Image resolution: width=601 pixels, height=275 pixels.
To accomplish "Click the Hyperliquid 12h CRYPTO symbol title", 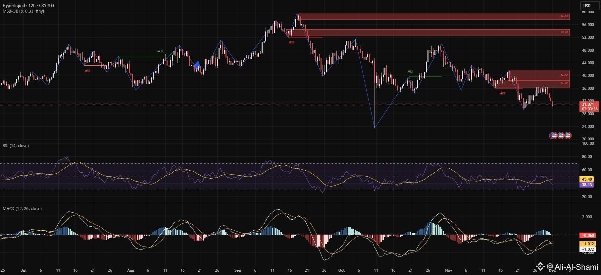I will click(x=28, y=6).
